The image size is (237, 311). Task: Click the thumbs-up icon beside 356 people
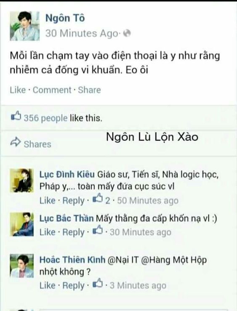[16, 116]
